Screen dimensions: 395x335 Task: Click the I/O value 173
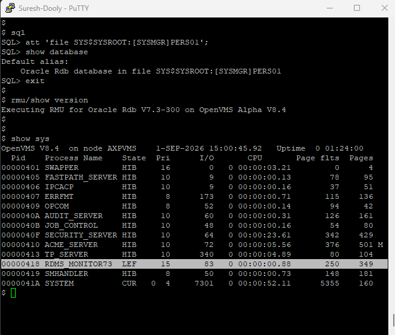point(207,196)
